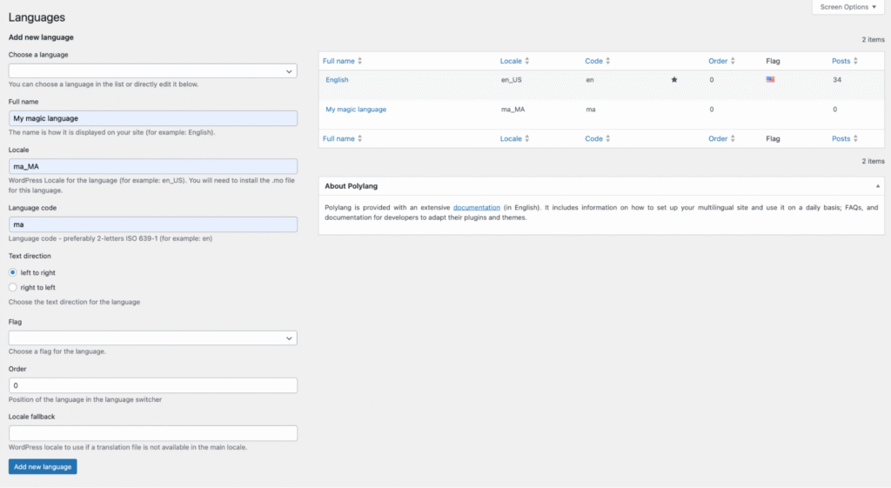Screen dimensions: 891x488
Task: Click the default language star icon for English
Action: coord(674,79)
